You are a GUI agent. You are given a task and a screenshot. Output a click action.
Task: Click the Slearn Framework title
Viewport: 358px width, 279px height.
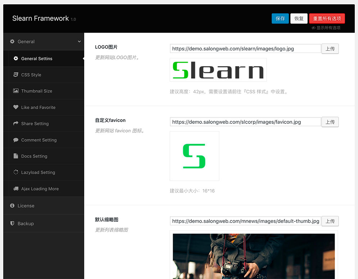[x=40, y=18]
